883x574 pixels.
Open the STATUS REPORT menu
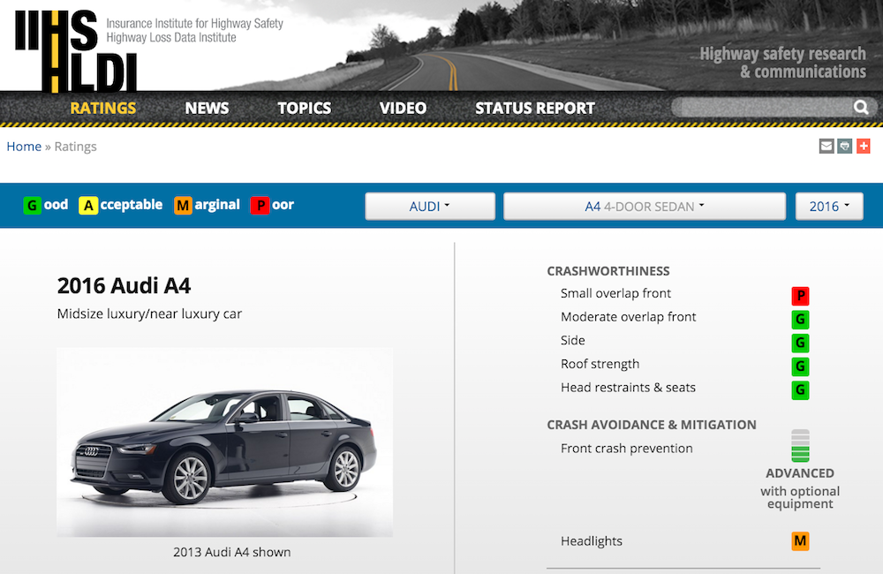pyautogui.click(x=535, y=108)
